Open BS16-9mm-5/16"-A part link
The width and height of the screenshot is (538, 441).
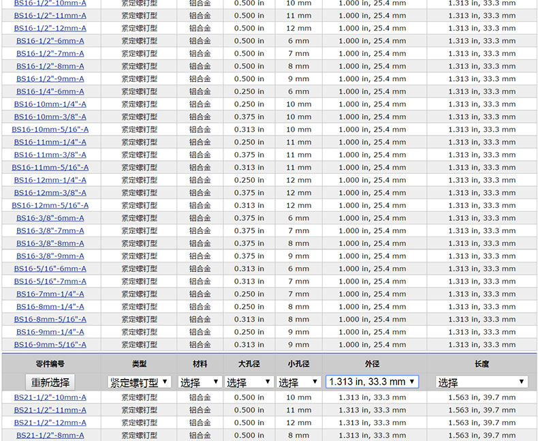coord(50,345)
